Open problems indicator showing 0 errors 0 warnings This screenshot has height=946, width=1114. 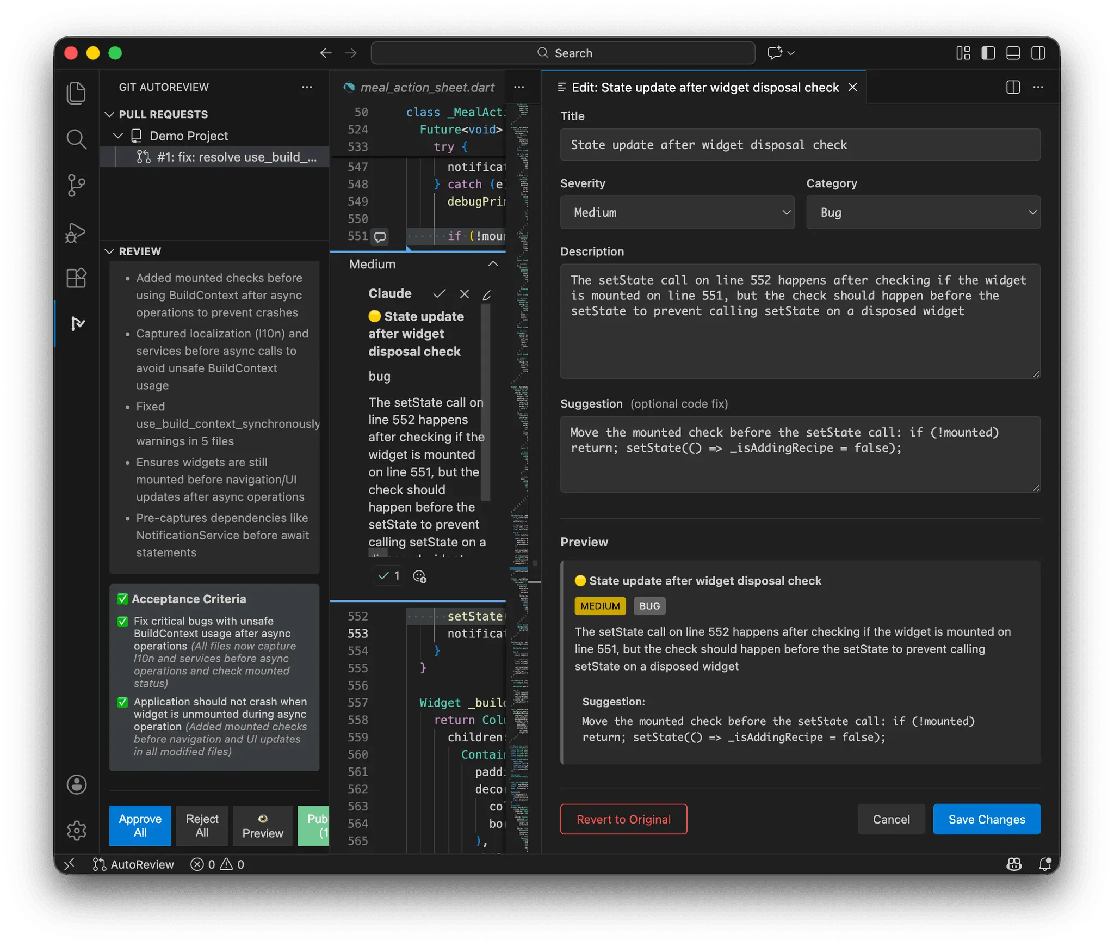218,864
